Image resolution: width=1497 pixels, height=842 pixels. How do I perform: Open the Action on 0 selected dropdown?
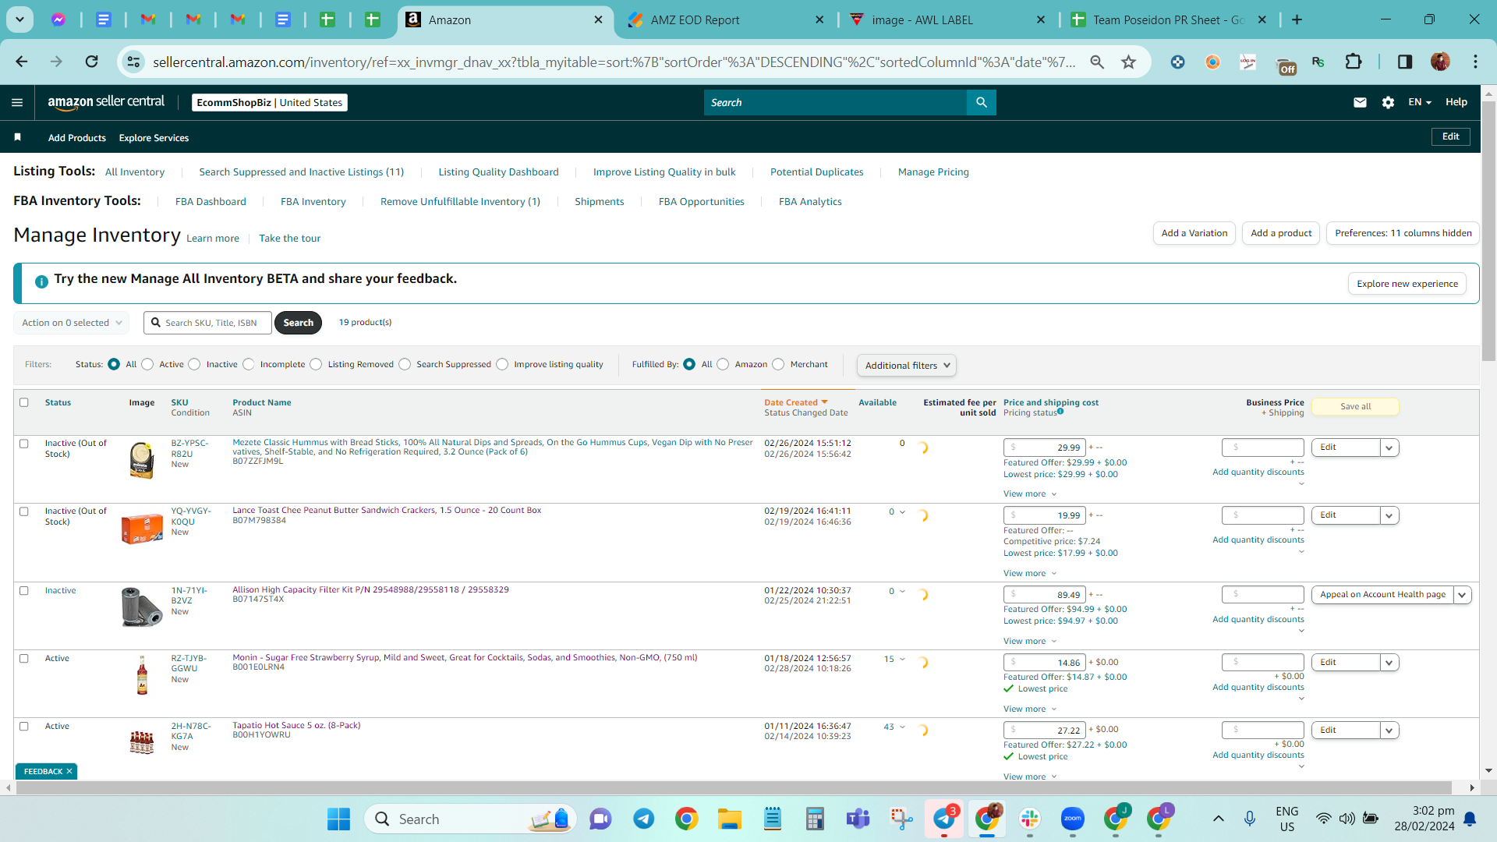point(71,322)
